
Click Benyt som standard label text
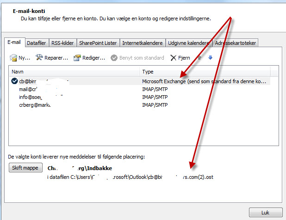(142, 58)
